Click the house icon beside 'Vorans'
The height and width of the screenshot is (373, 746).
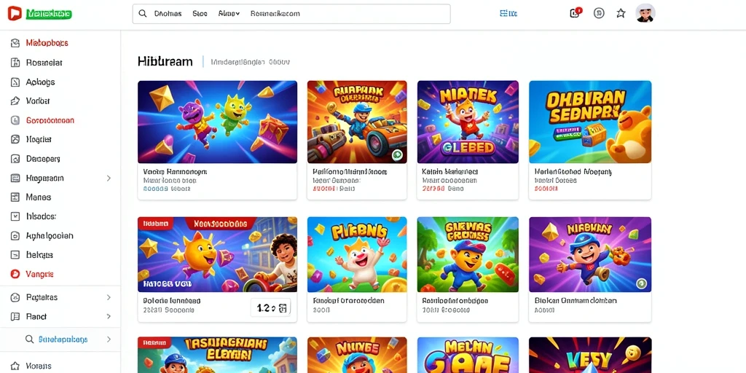[x=15, y=366]
